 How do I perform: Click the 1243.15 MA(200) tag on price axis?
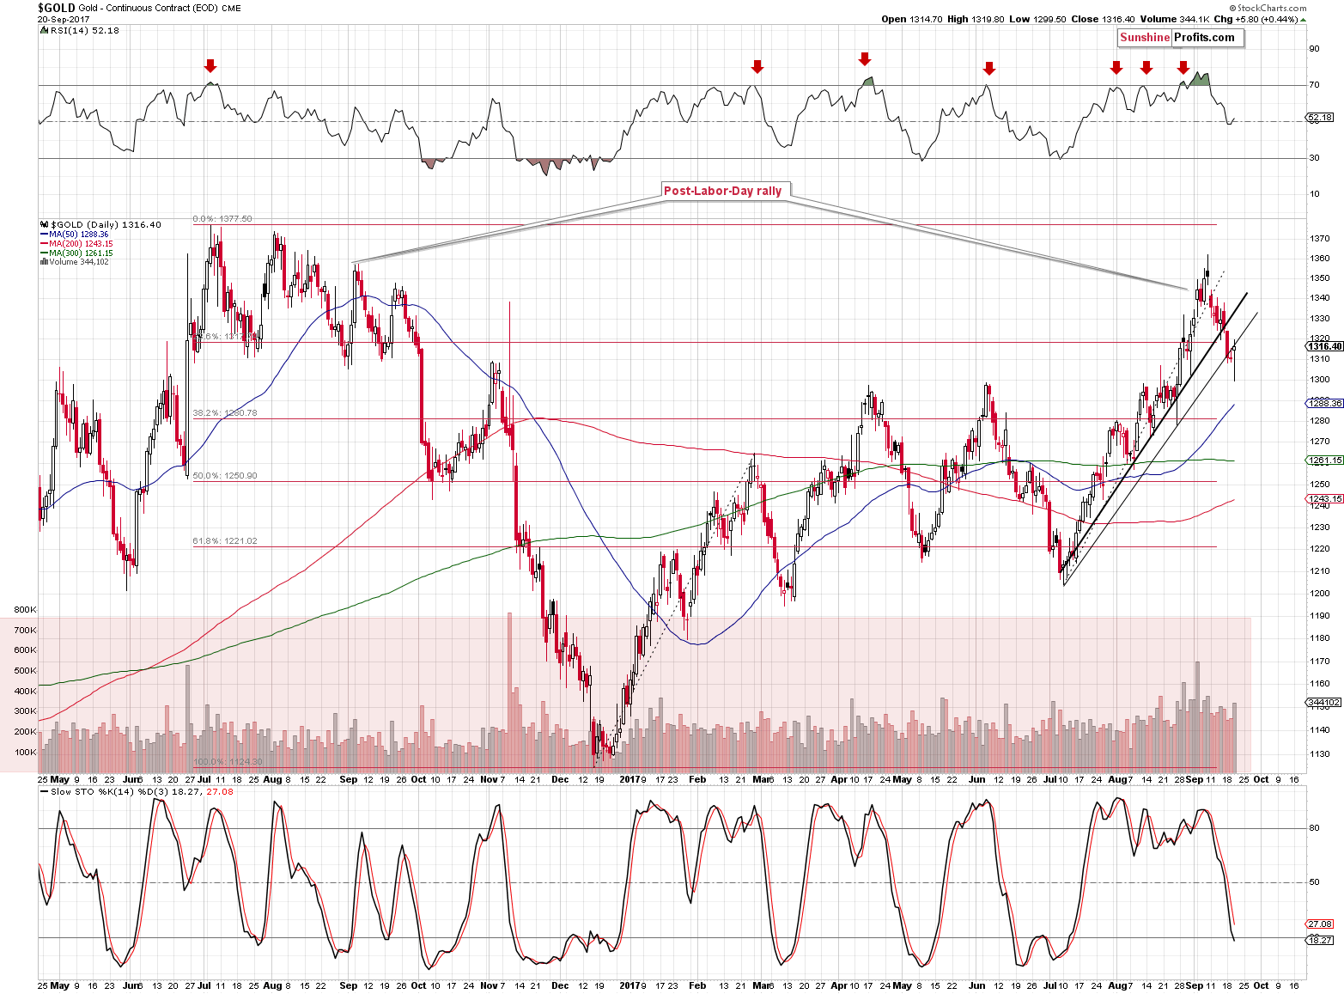tap(1323, 498)
